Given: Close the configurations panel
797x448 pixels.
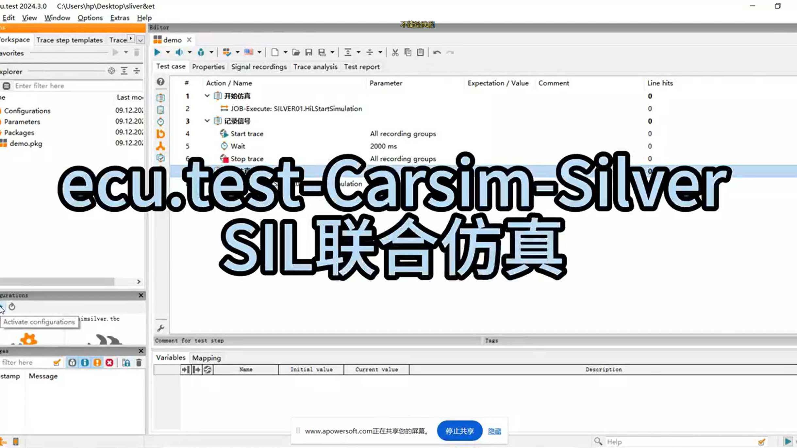Looking at the screenshot, I should (141, 295).
